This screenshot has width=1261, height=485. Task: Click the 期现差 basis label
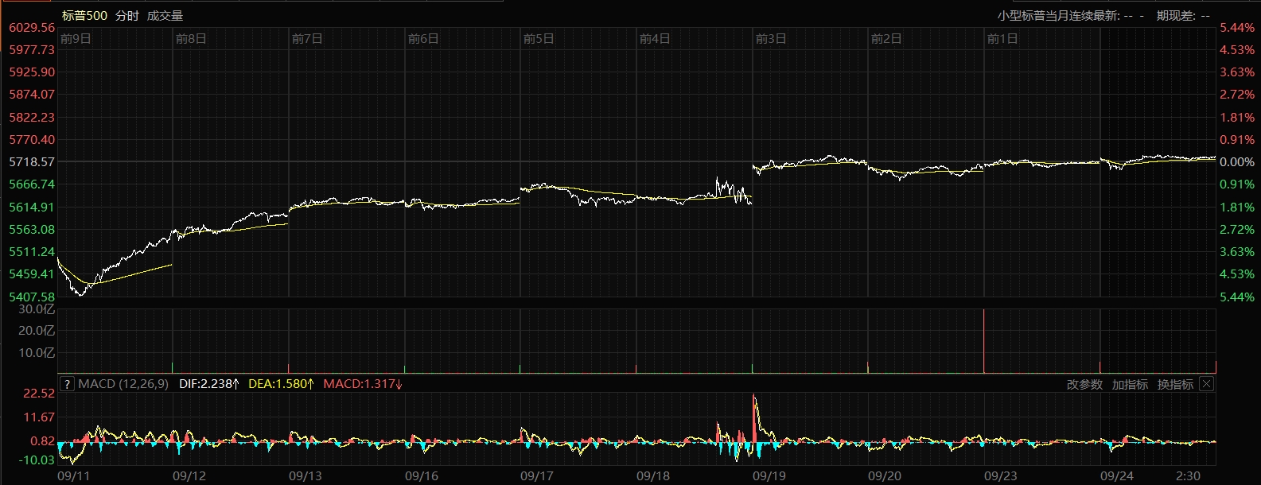click(1173, 15)
